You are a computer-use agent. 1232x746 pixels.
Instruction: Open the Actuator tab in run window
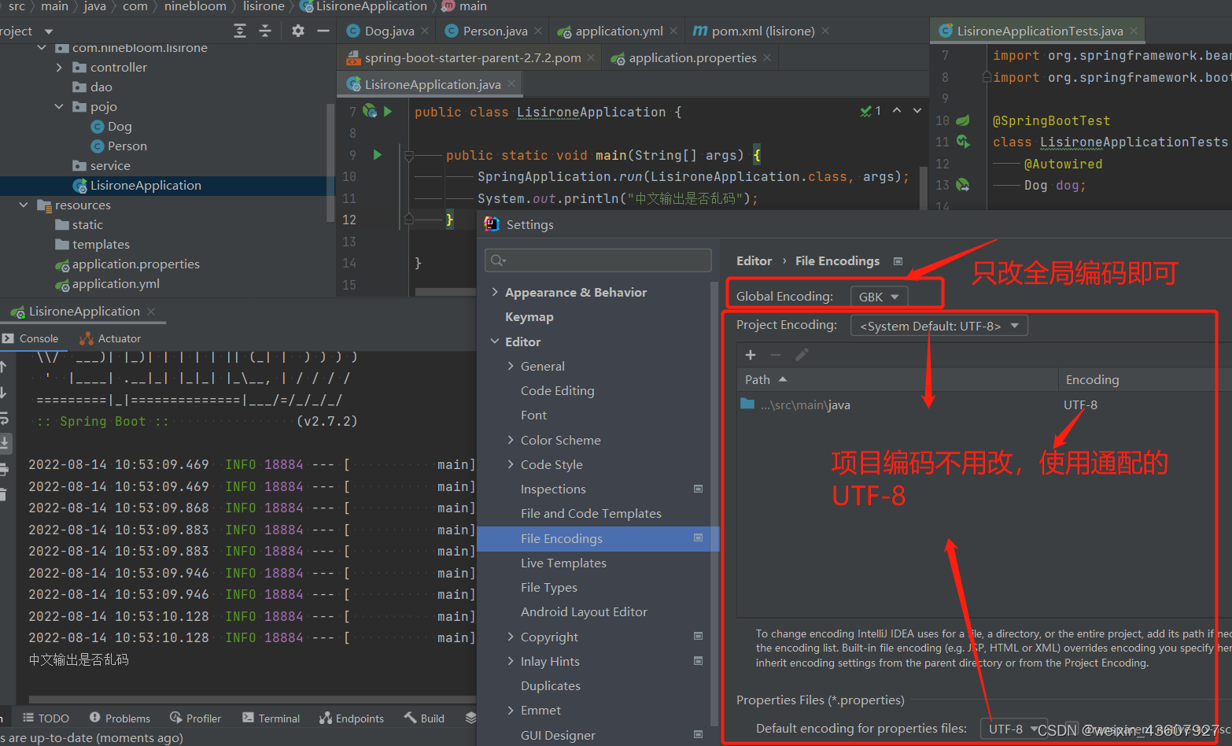click(111, 338)
